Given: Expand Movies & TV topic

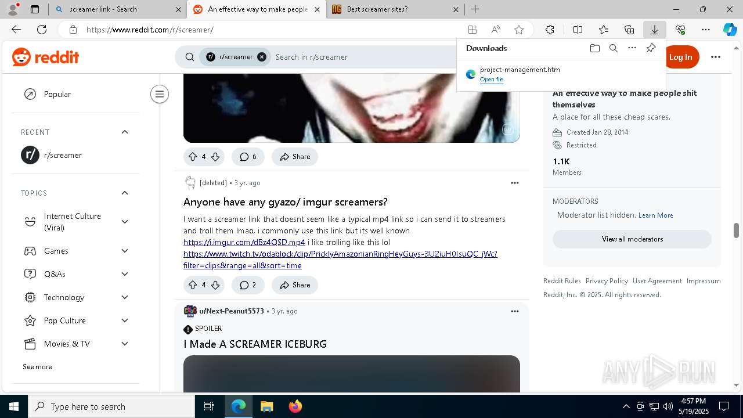Looking at the screenshot, I should click(x=125, y=344).
